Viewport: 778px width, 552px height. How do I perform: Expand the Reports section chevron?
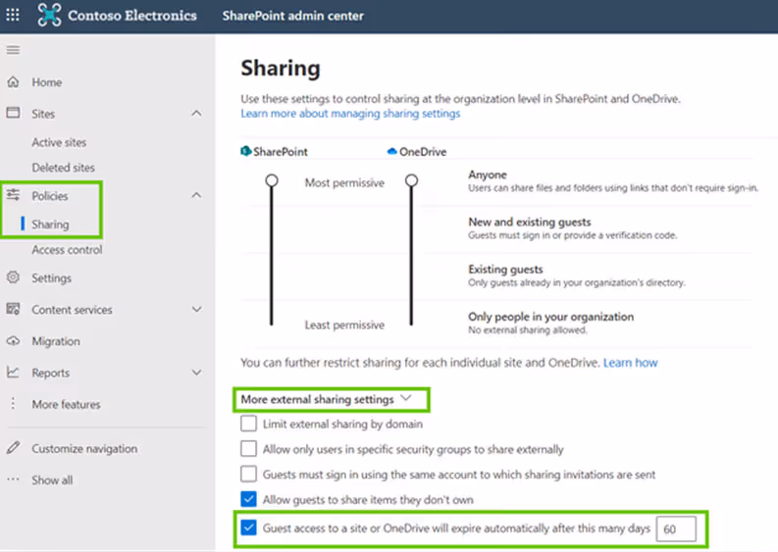coord(196,372)
